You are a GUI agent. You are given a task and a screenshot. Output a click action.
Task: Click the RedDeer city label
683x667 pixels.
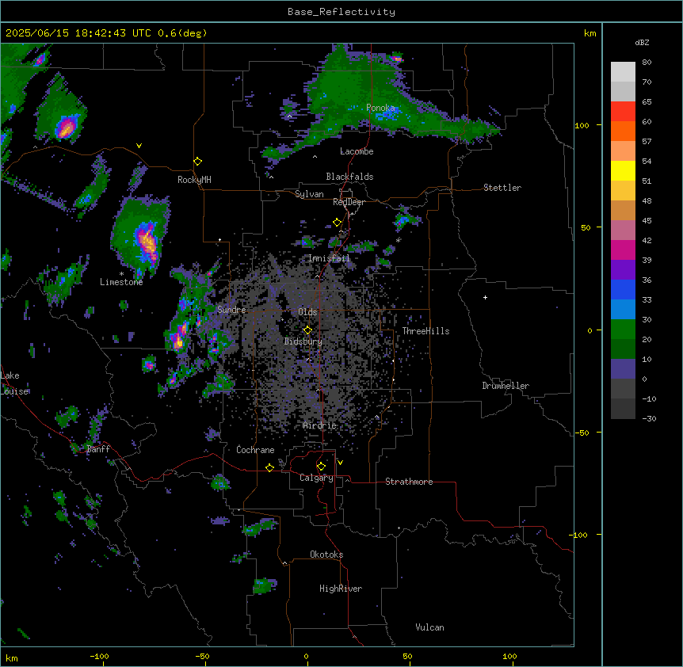[349, 202]
